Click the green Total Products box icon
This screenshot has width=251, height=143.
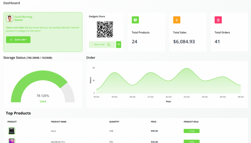[135, 20]
